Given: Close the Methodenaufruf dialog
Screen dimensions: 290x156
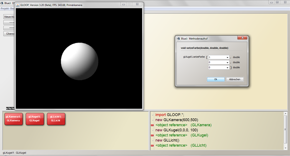Looking at the screenshot, I should tap(242, 38).
